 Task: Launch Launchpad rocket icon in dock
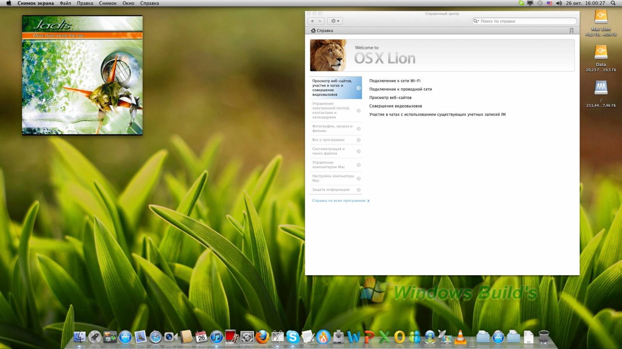(94, 337)
